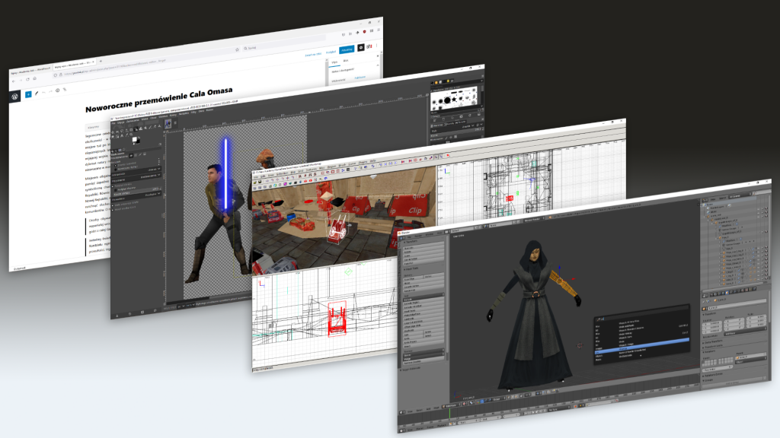Image resolution: width=780 pixels, height=438 pixels.
Task: Click the Podgląd link in WordPress editor
Action: (330, 52)
